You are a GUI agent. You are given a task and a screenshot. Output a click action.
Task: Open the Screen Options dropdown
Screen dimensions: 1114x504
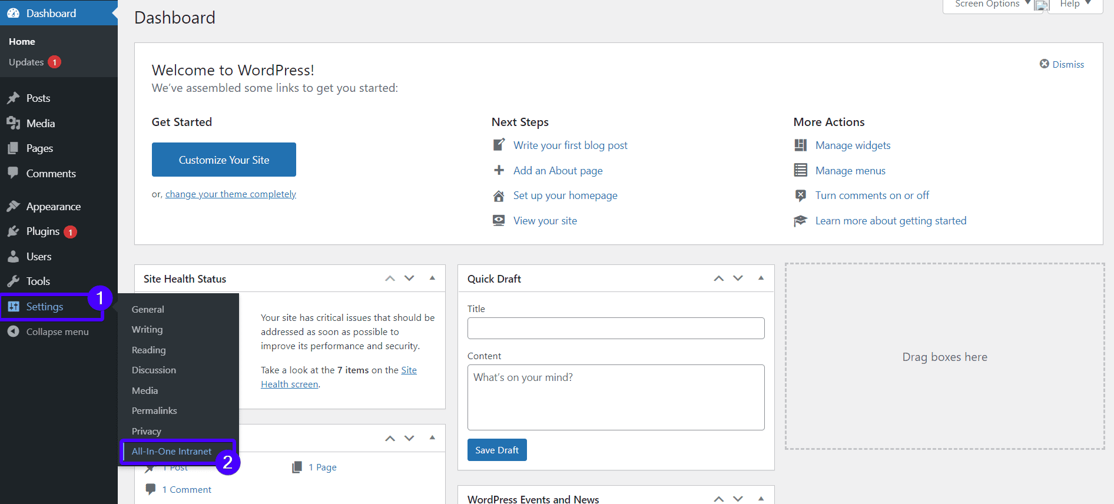click(x=992, y=5)
